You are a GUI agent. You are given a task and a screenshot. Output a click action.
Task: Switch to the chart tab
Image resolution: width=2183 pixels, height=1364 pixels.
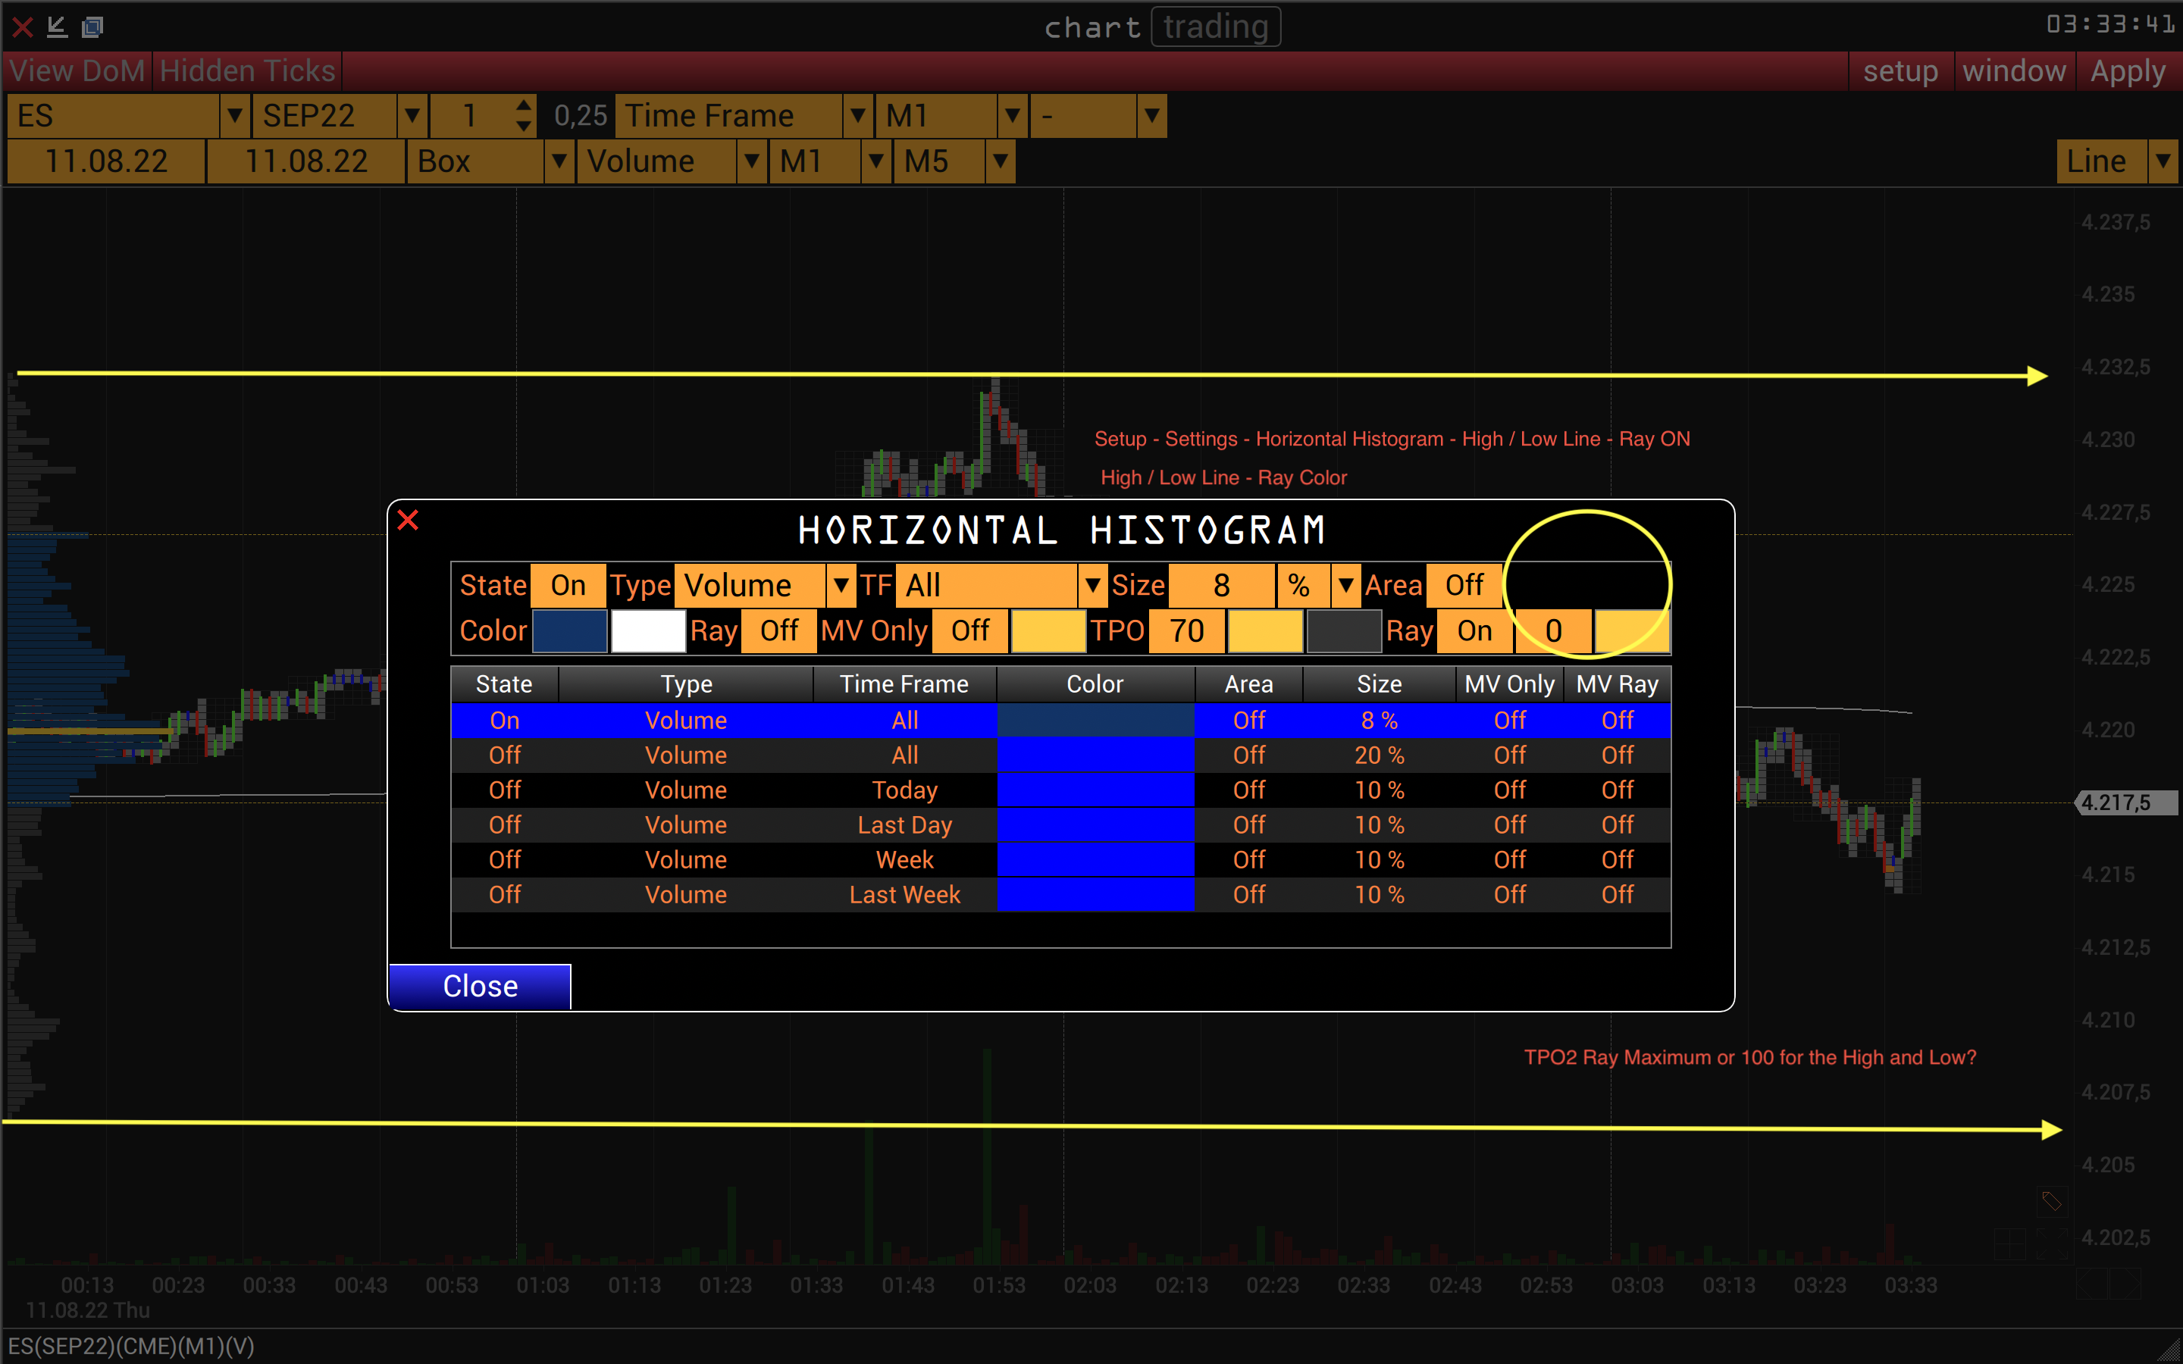tap(1092, 27)
